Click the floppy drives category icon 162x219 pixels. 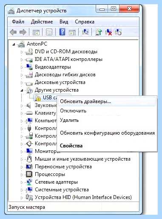[29, 75]
